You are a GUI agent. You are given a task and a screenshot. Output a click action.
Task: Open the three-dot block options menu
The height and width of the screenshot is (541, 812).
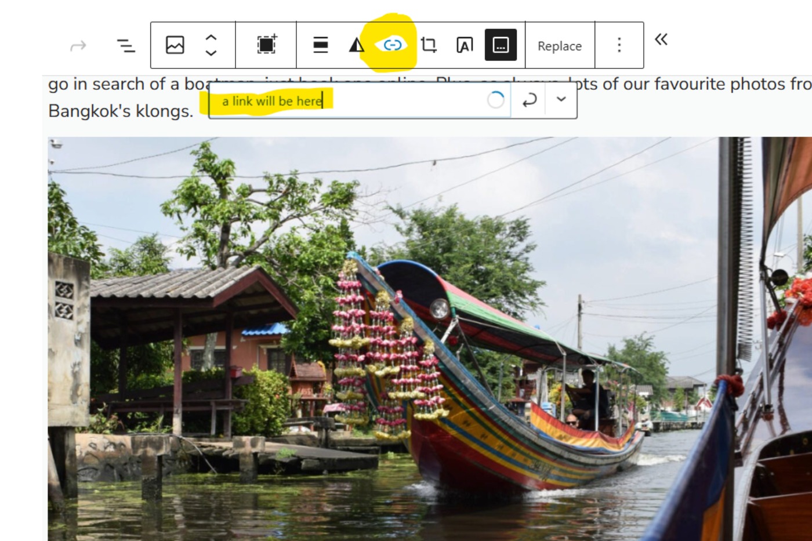[619, 45]
